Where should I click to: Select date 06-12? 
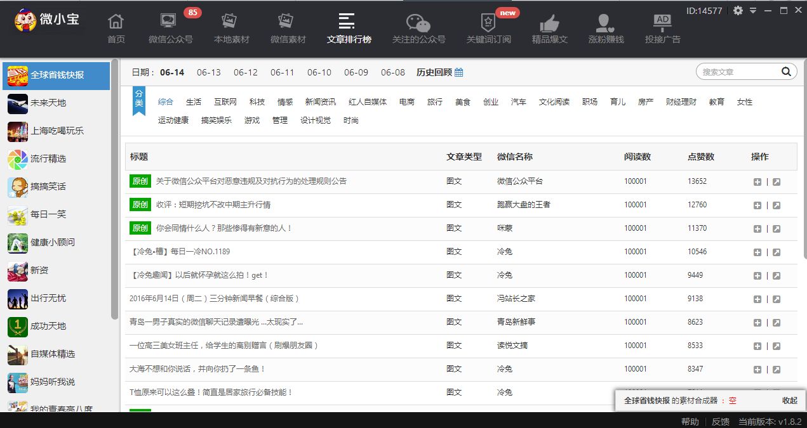[246, 72]
